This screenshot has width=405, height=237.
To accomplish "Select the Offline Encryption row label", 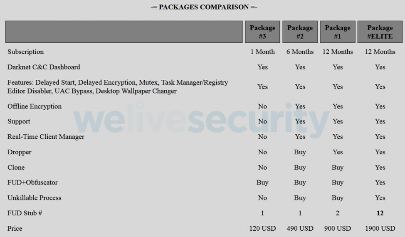I will (35, 106).
